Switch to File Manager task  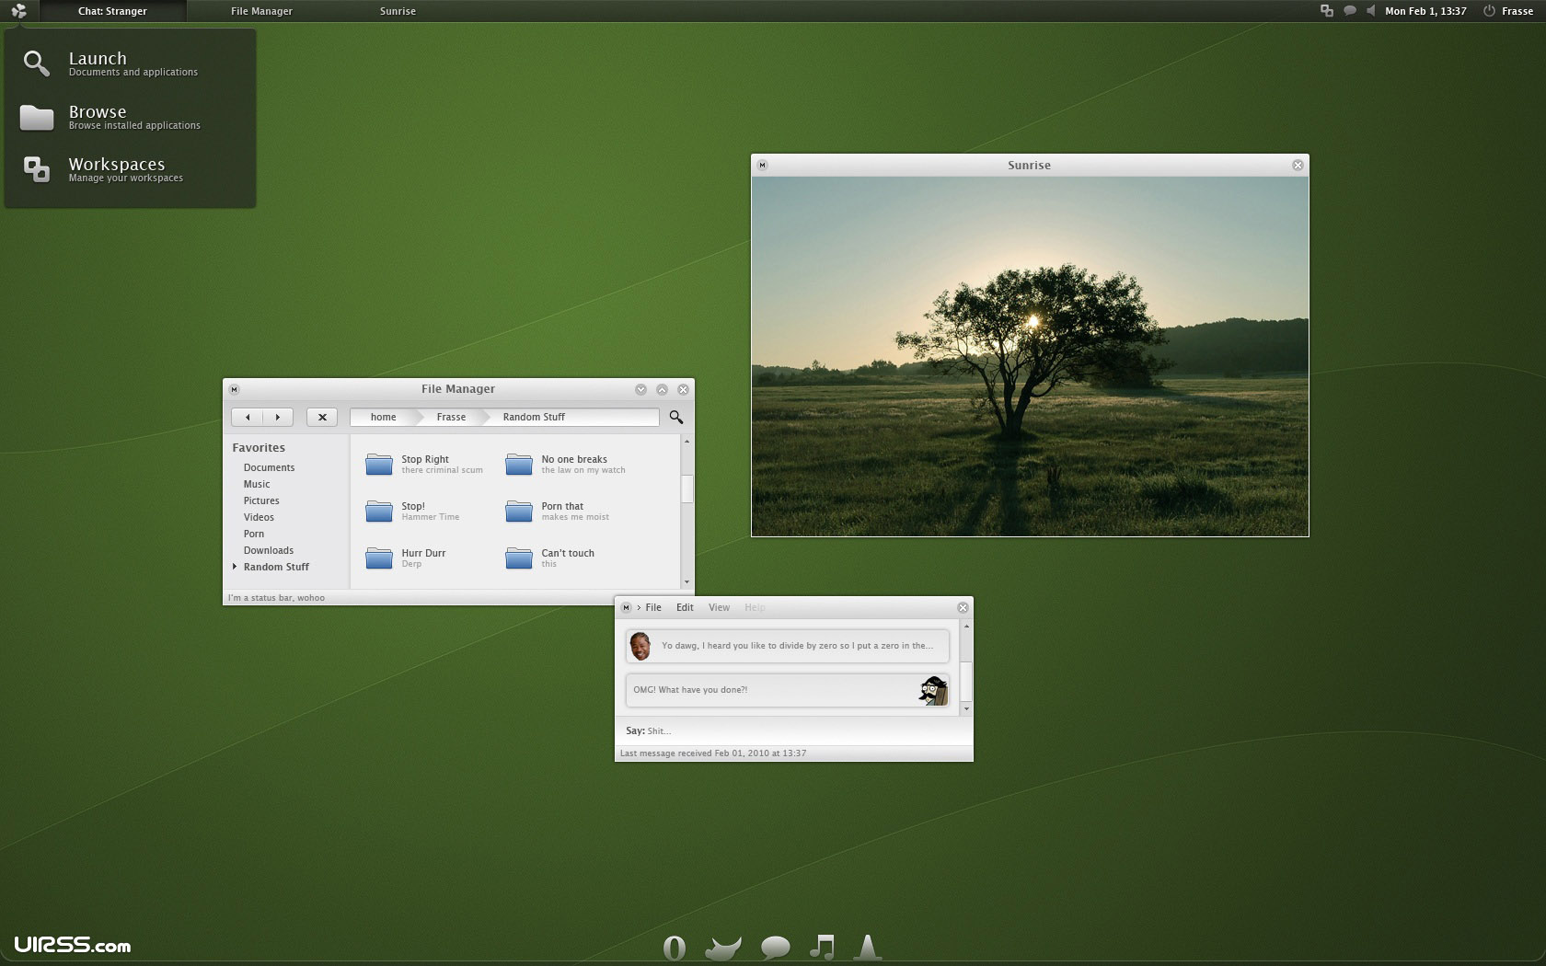[x=261, y=11]
